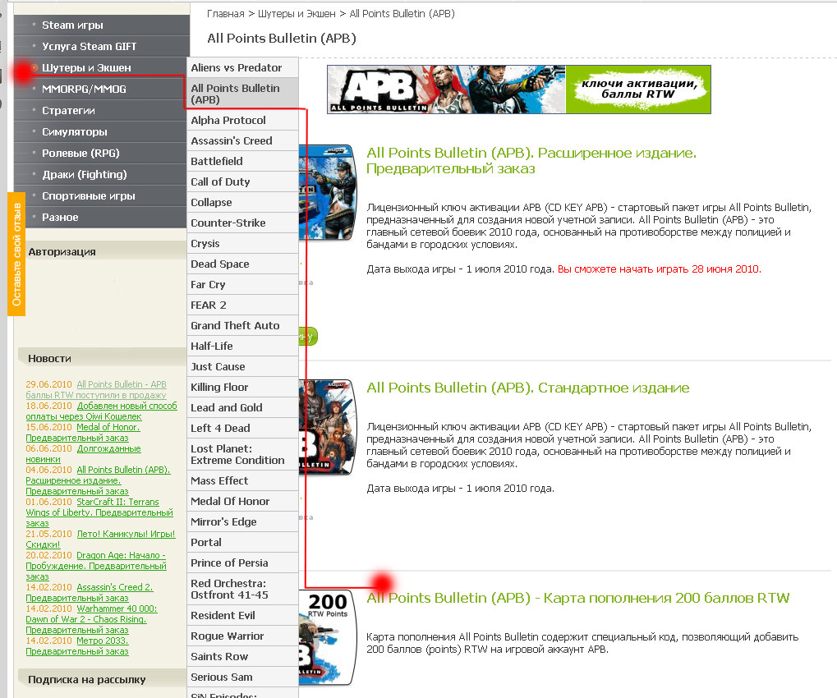
Task: Select 'Grand Theft Auto' in the submenu
Action: coord(235,326)
